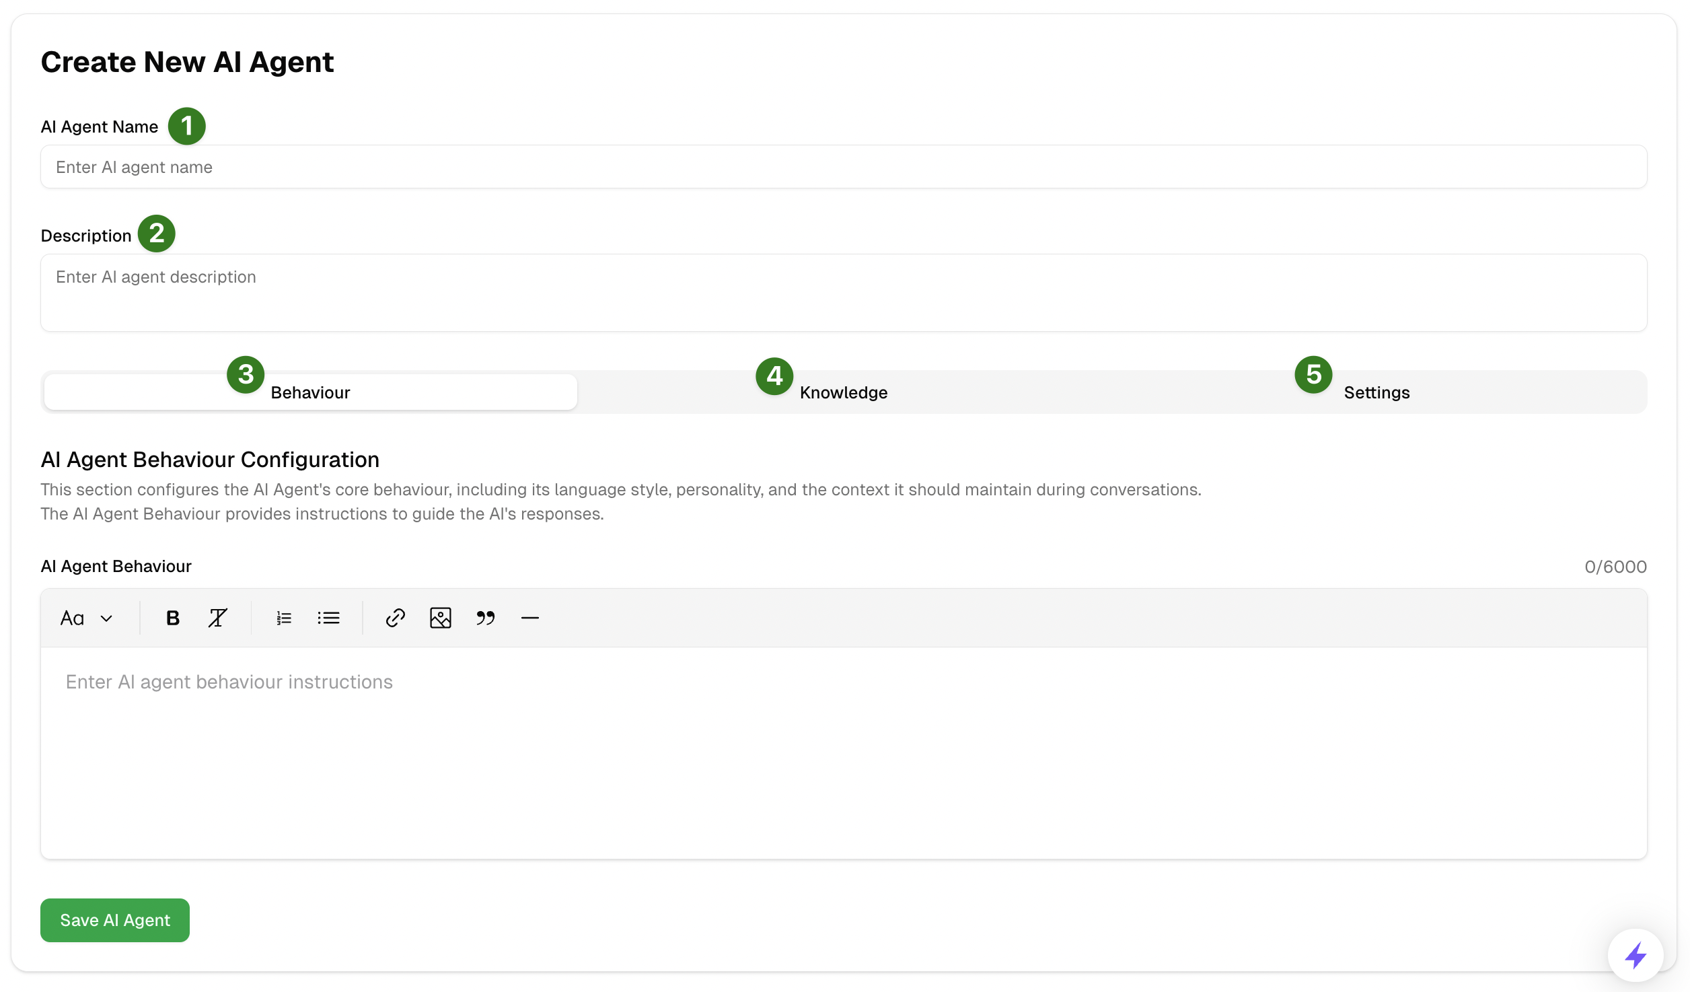Switch to the Knowledge tab
Viewport: 1690px width, 992px height.
(843, 392)
